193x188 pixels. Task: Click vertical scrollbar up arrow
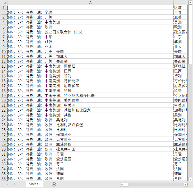coord(190,2)
